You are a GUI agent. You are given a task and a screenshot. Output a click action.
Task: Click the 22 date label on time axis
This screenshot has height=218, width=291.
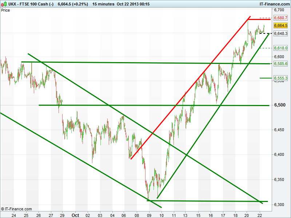click(260, 215)
